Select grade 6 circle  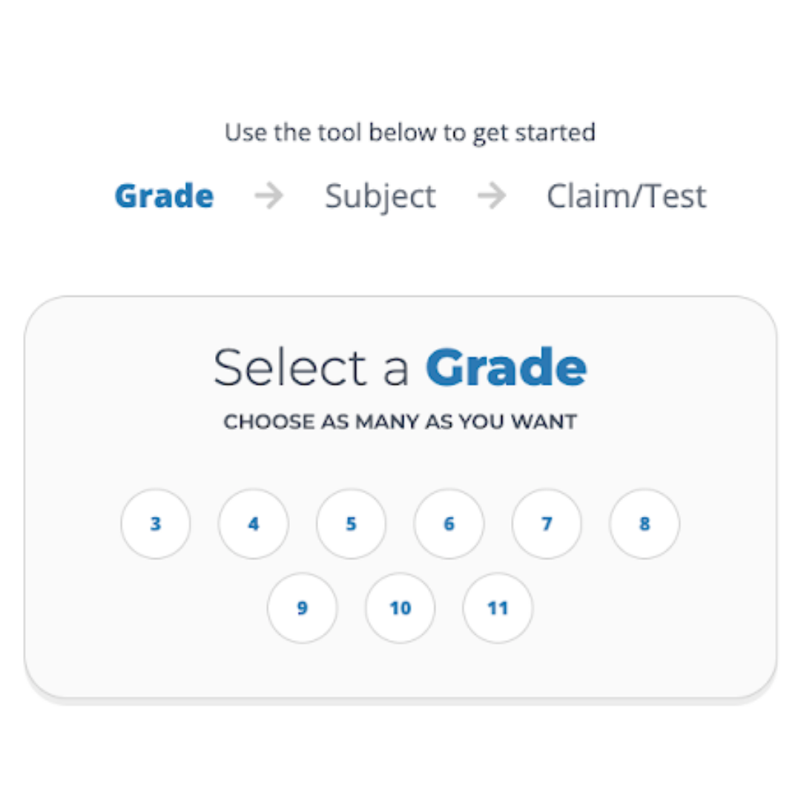pos(449,524)
